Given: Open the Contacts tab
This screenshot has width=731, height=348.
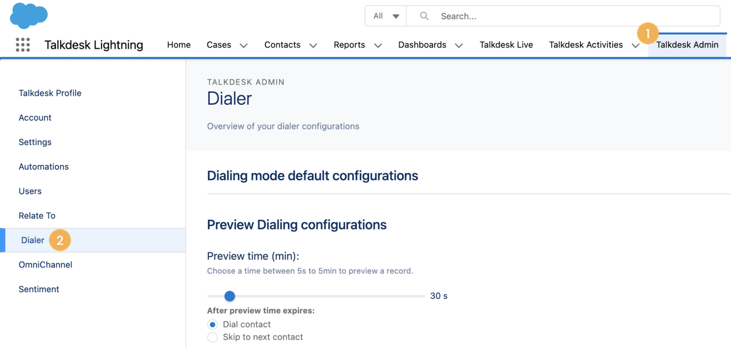Looking at the screenshot, I should pyautogui.click(x=282, y=45).
